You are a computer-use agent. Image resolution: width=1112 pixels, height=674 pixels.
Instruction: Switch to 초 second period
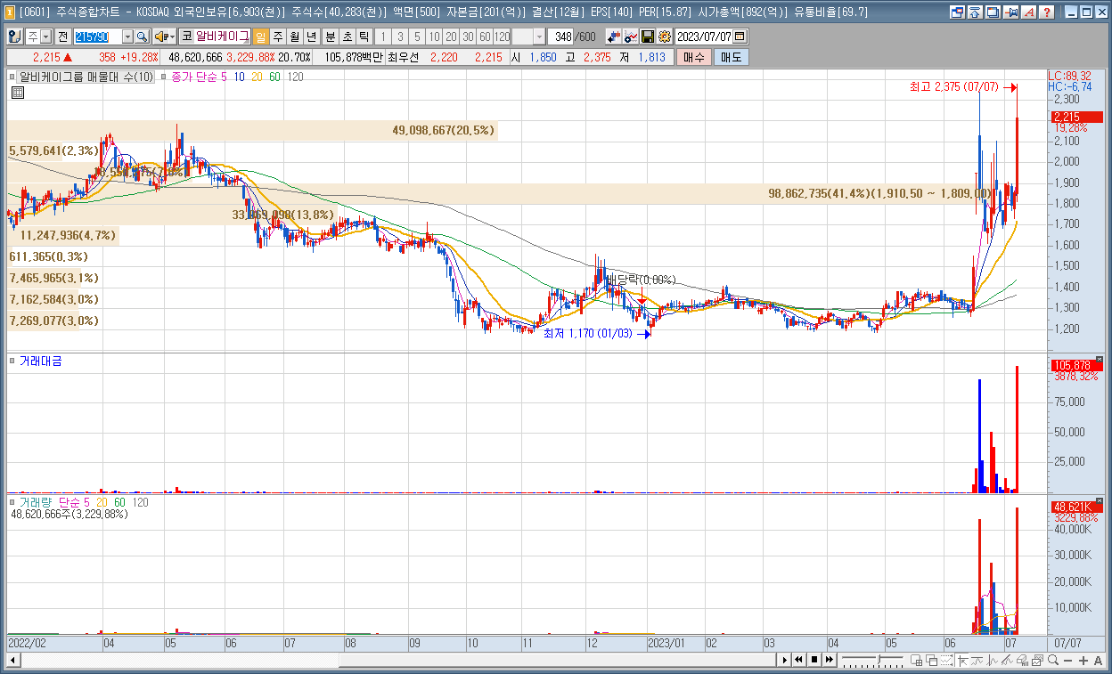coord(347,37)
